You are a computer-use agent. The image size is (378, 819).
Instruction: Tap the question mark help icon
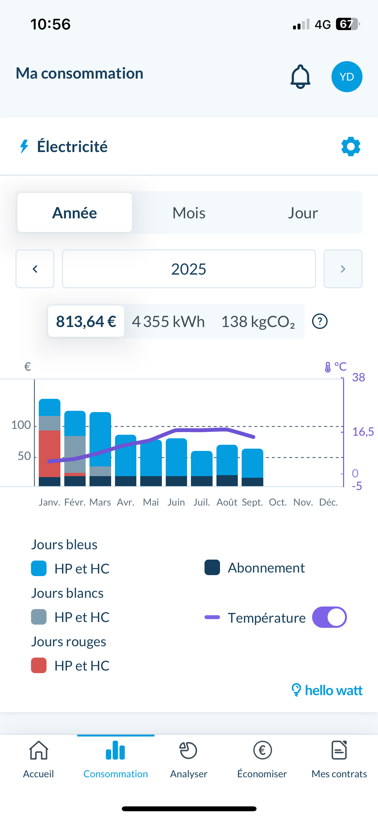(320, 322)
